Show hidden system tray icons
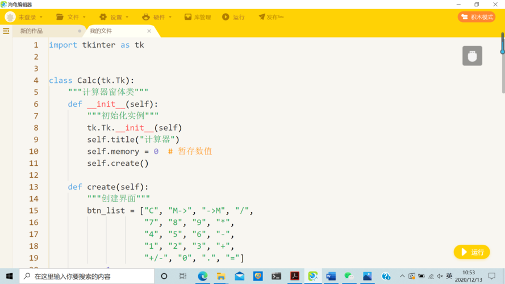505x284 pixels. (402, 276)
